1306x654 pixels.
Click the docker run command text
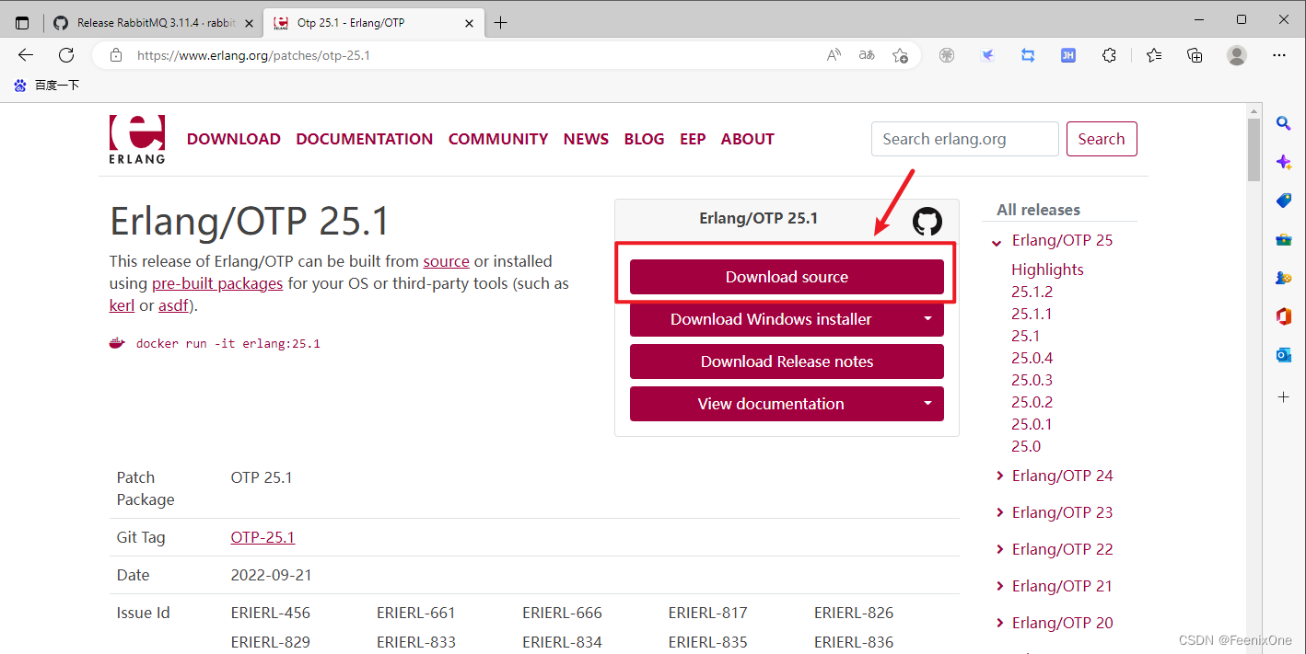tap(227, 343)
